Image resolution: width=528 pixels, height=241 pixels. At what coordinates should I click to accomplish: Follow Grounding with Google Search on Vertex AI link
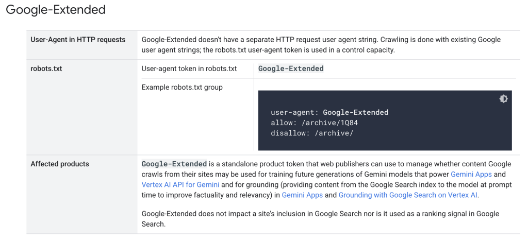(x=408, y=195)
